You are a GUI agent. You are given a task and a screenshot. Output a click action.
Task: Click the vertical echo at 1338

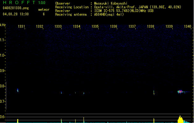pyautogui.click(x=154, y=93)
